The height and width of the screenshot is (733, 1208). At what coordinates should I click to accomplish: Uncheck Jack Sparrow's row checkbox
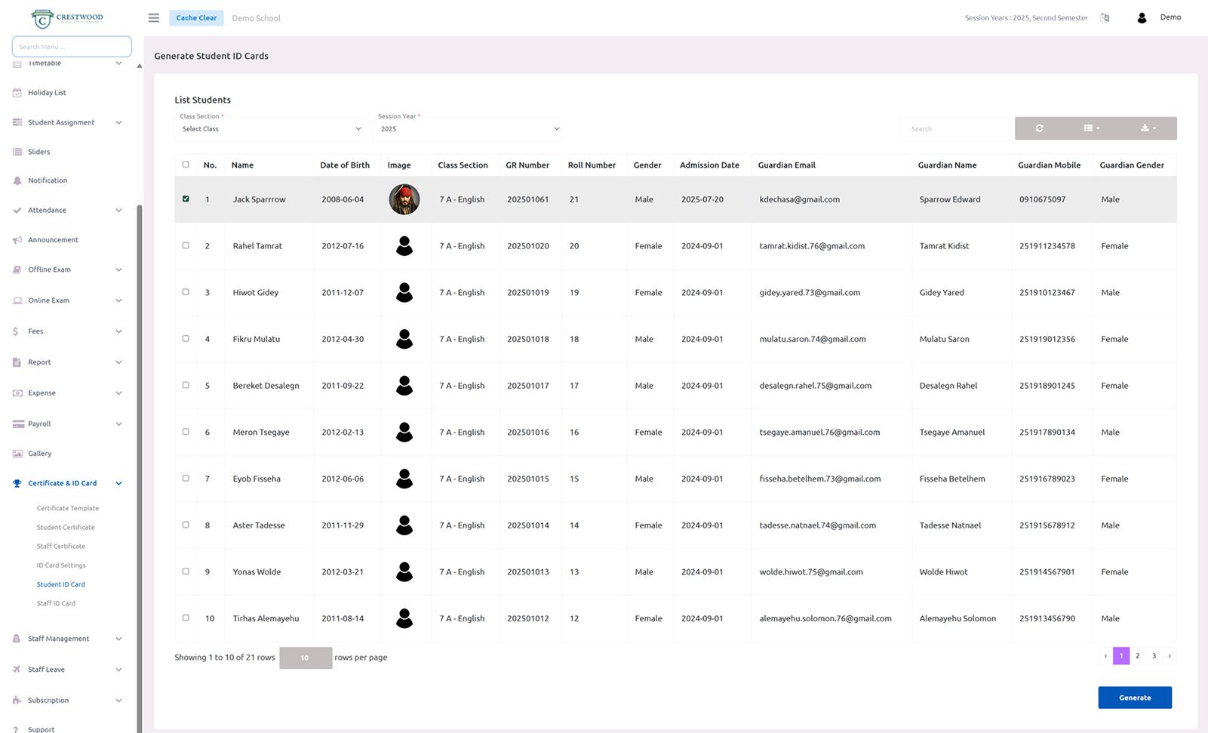[186, 199]
